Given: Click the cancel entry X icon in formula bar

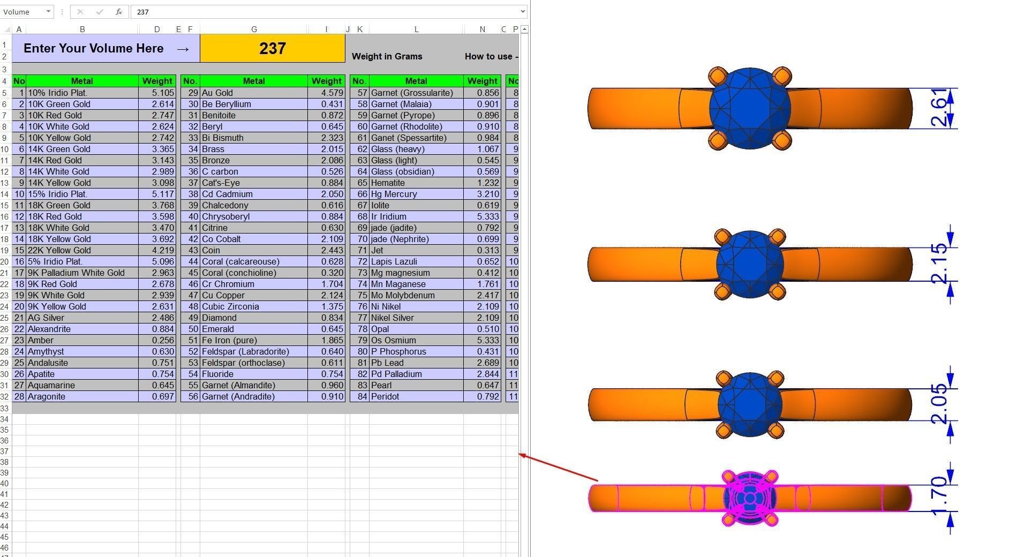Looking at the screenshot, I should pos(80,12).
